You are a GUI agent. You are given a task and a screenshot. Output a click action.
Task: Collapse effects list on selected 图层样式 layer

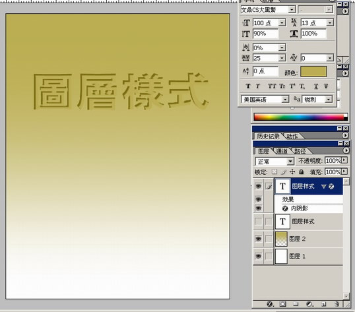(323, 187)
